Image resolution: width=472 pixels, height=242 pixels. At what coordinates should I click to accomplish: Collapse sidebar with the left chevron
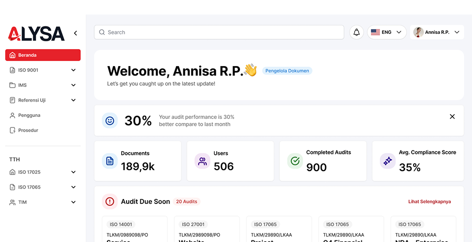pyautogui.click(x=75, y=33)
